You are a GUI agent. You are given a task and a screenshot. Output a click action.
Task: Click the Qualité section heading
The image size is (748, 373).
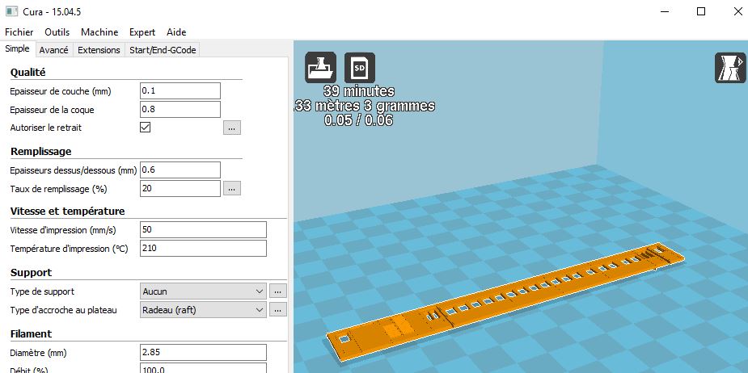click(x=27, y=73)
